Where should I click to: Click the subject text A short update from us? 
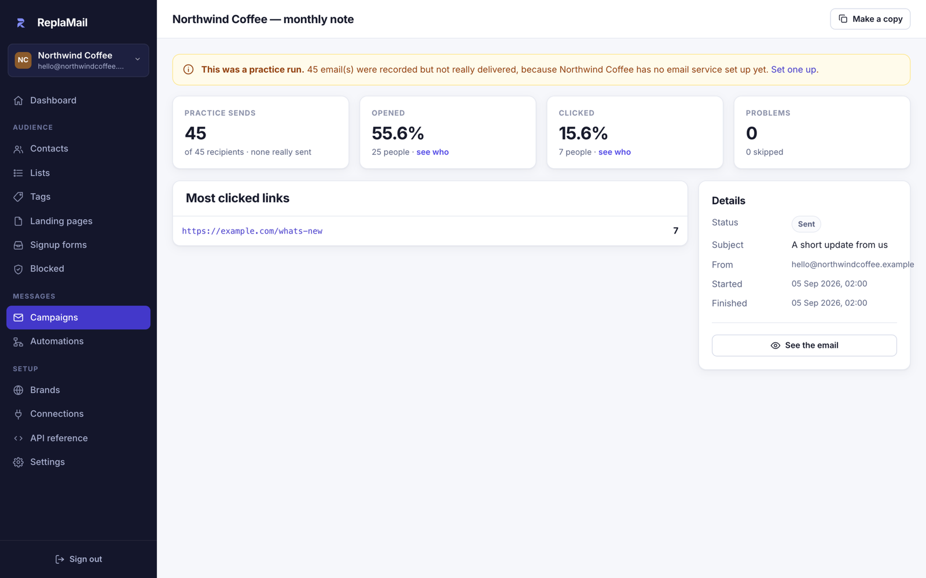click(839, 245)
